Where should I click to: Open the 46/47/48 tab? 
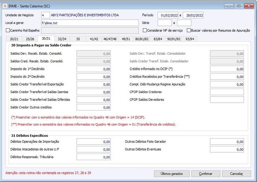point(110,39)
